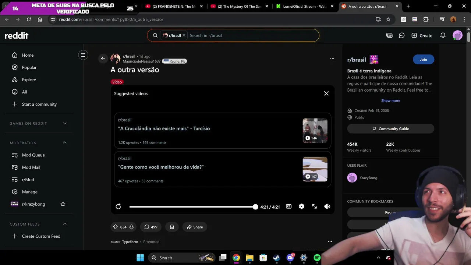Open browser extensions puzzle icon
Viewport: 471px width, 265px height.
coord(426,20)
